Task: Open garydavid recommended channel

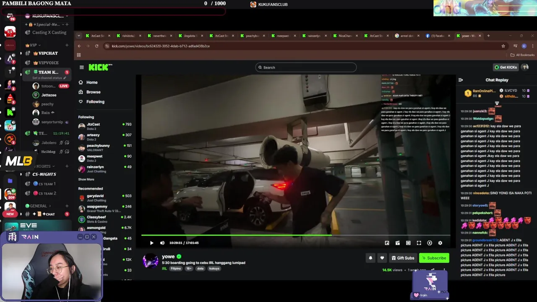Action: [105, 198]
